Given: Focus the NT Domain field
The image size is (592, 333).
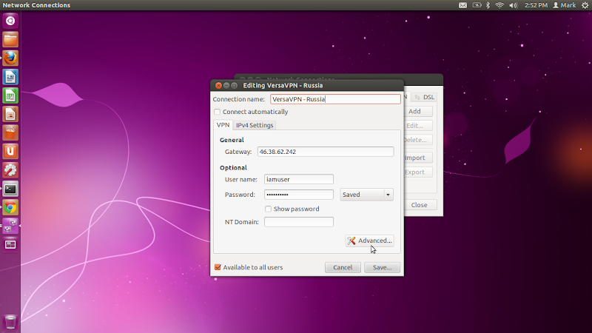Looking at the screenshot, I should 299,222.
